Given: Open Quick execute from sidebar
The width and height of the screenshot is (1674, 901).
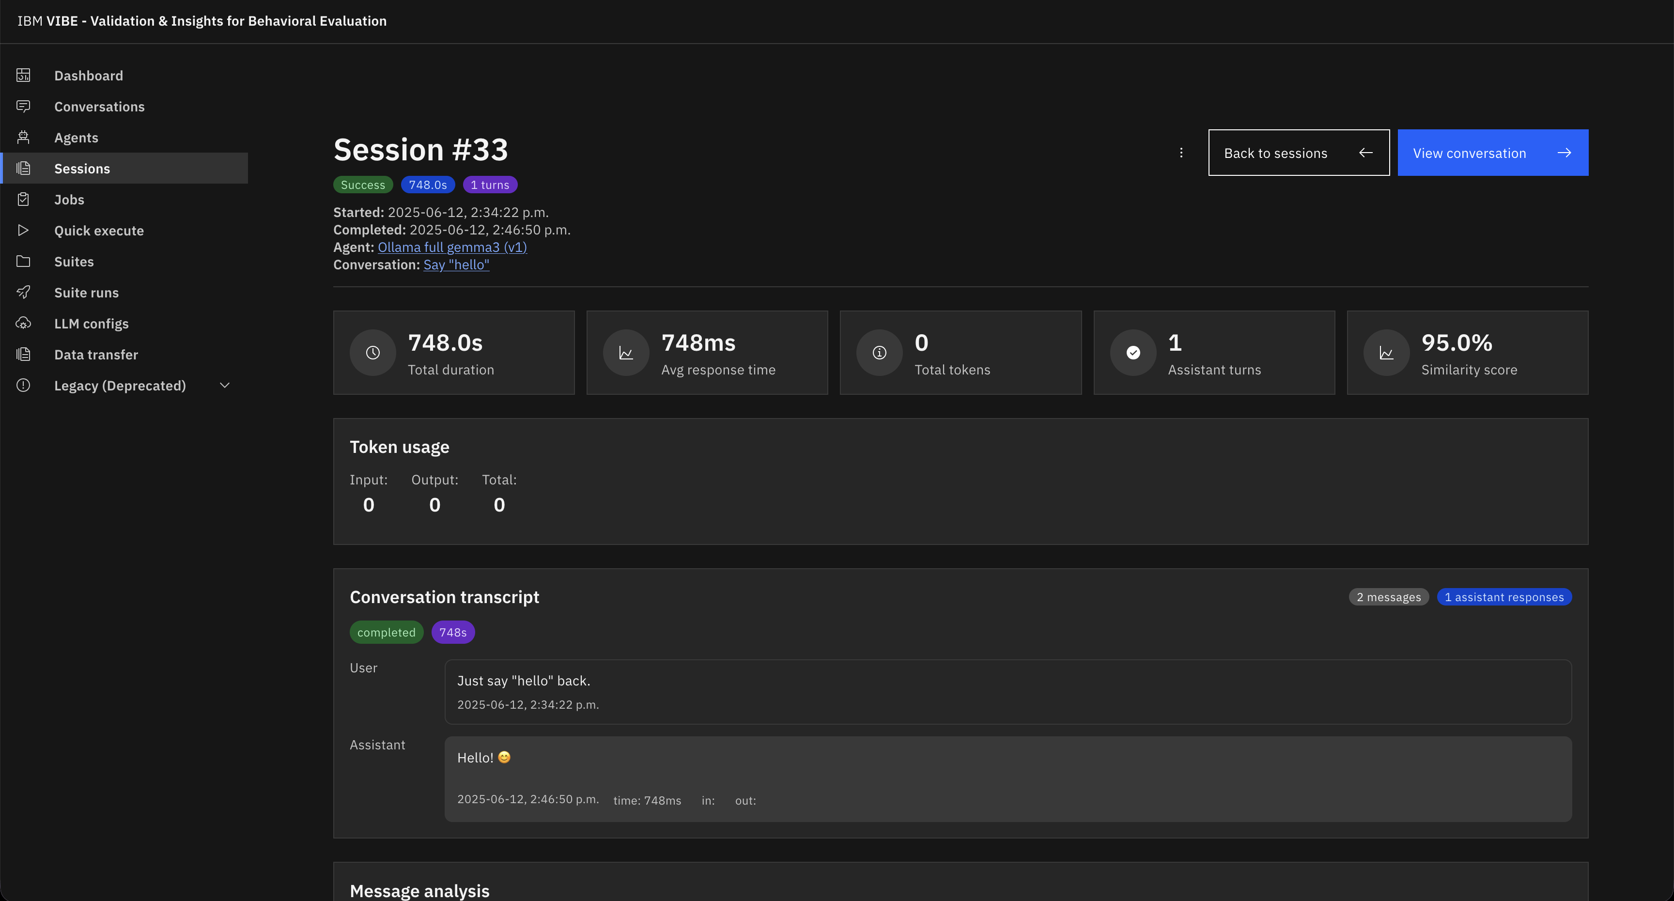Looking at the screenshot, I should coord(125,231).
